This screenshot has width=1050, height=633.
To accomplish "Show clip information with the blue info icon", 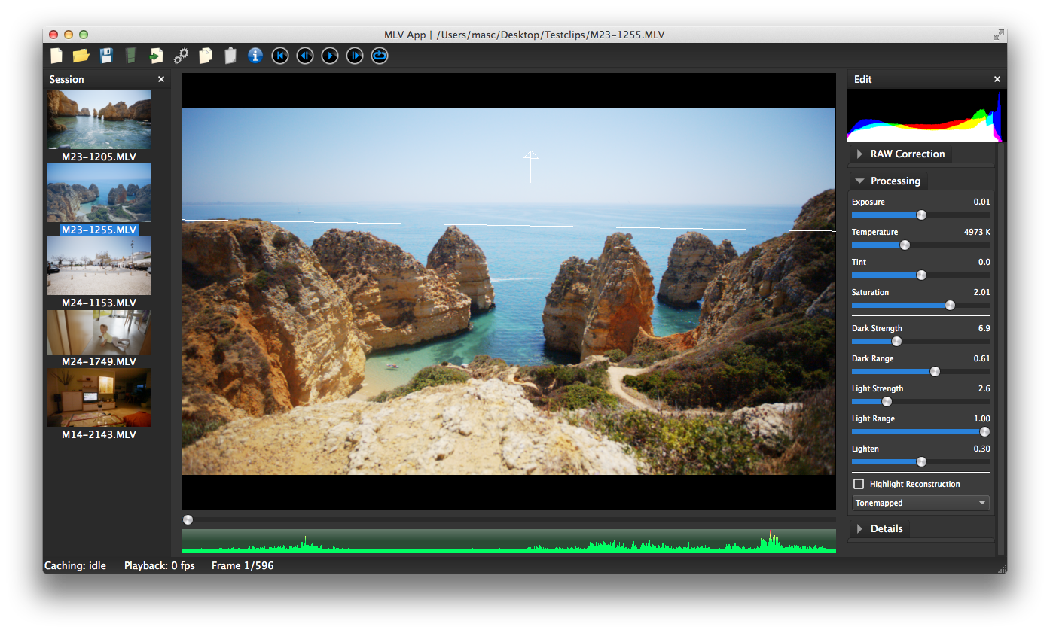I will click(x=255, y=56).
